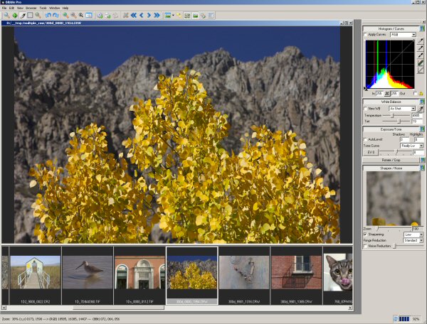Select the rectangle crop tool

pyautogui.click(x=30, y=16)
